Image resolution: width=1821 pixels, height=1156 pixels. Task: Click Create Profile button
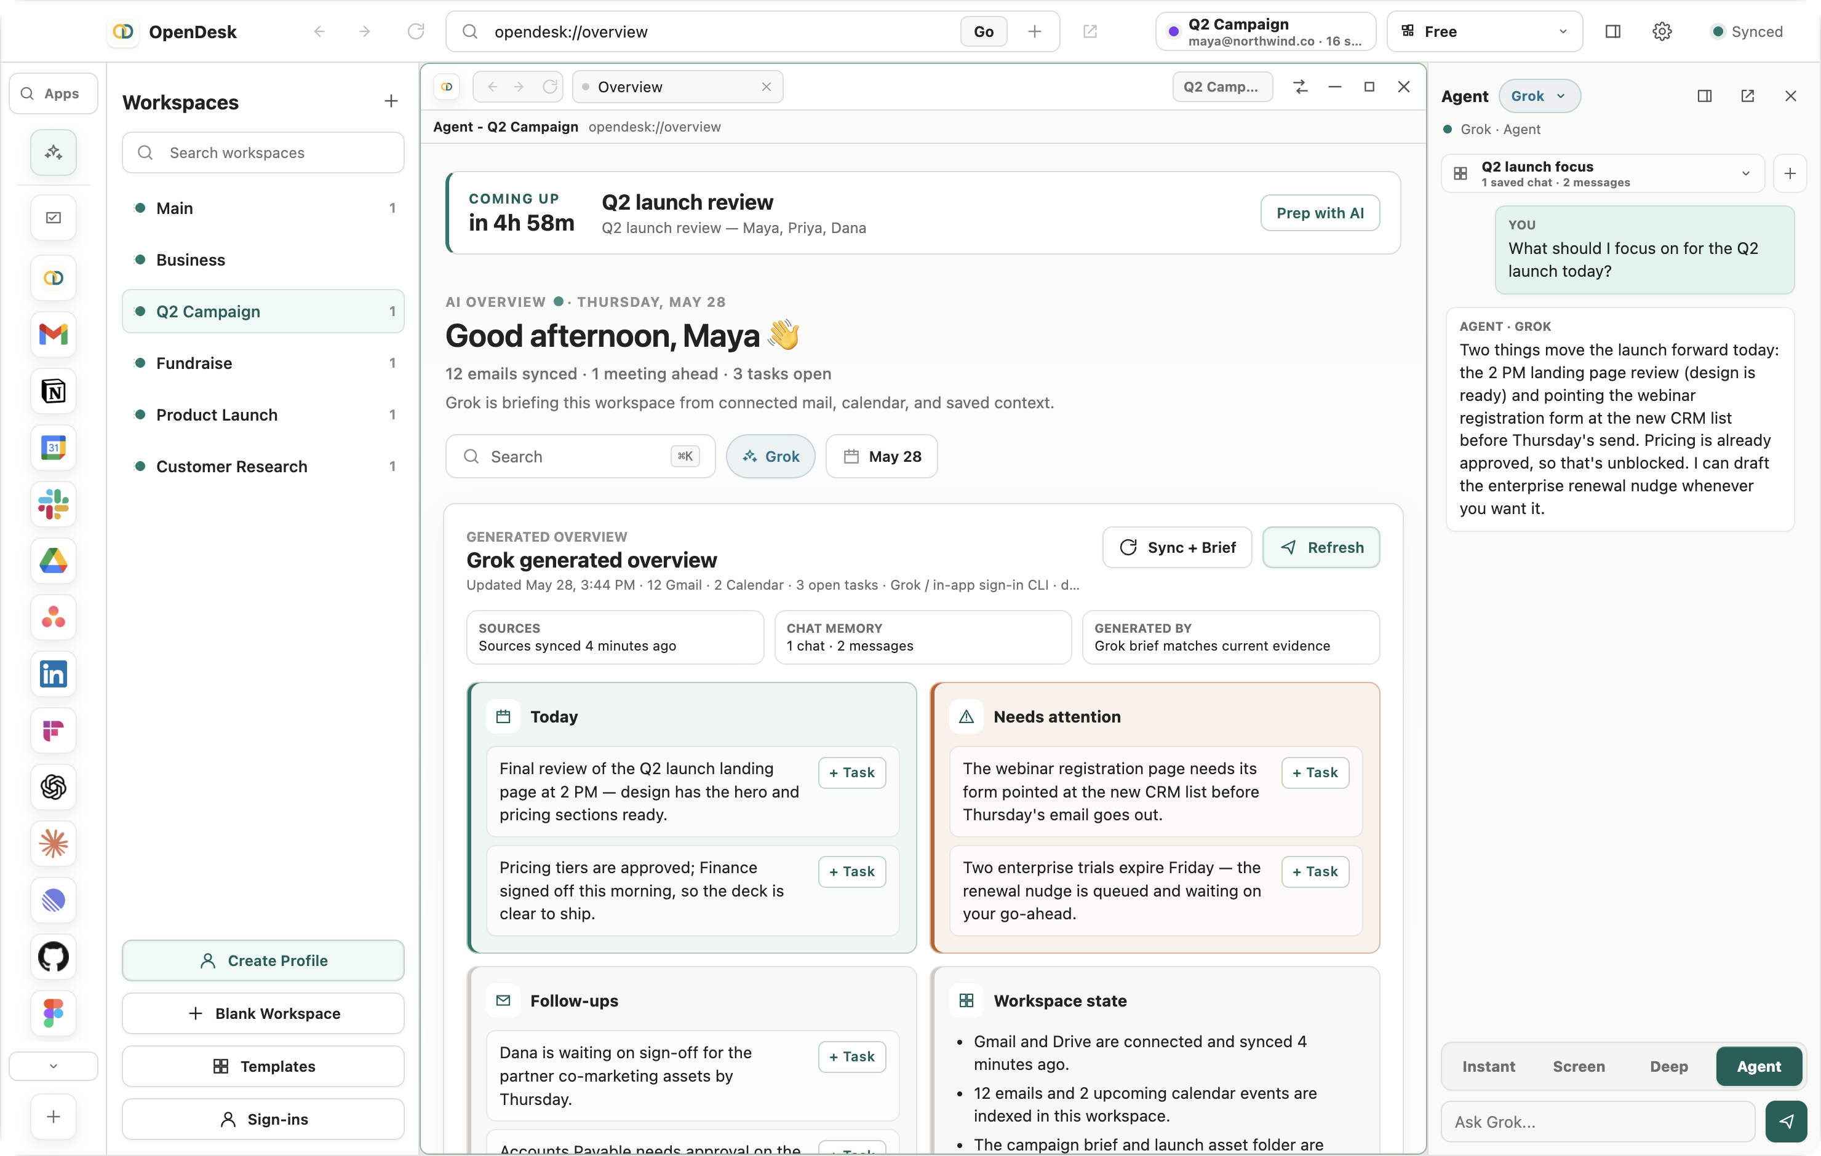(x=263, y=960)
